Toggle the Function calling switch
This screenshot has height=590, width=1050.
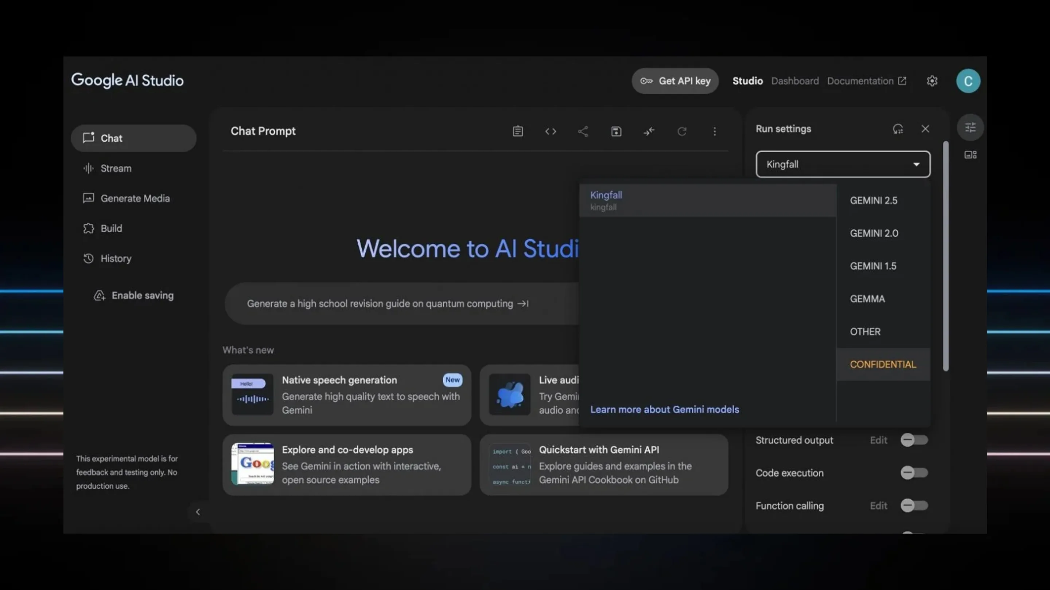coord(914,506)
